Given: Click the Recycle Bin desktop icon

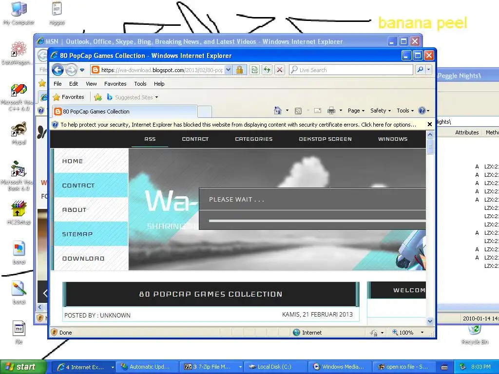Looking at the screenshot, I should (x=475, y=335).
